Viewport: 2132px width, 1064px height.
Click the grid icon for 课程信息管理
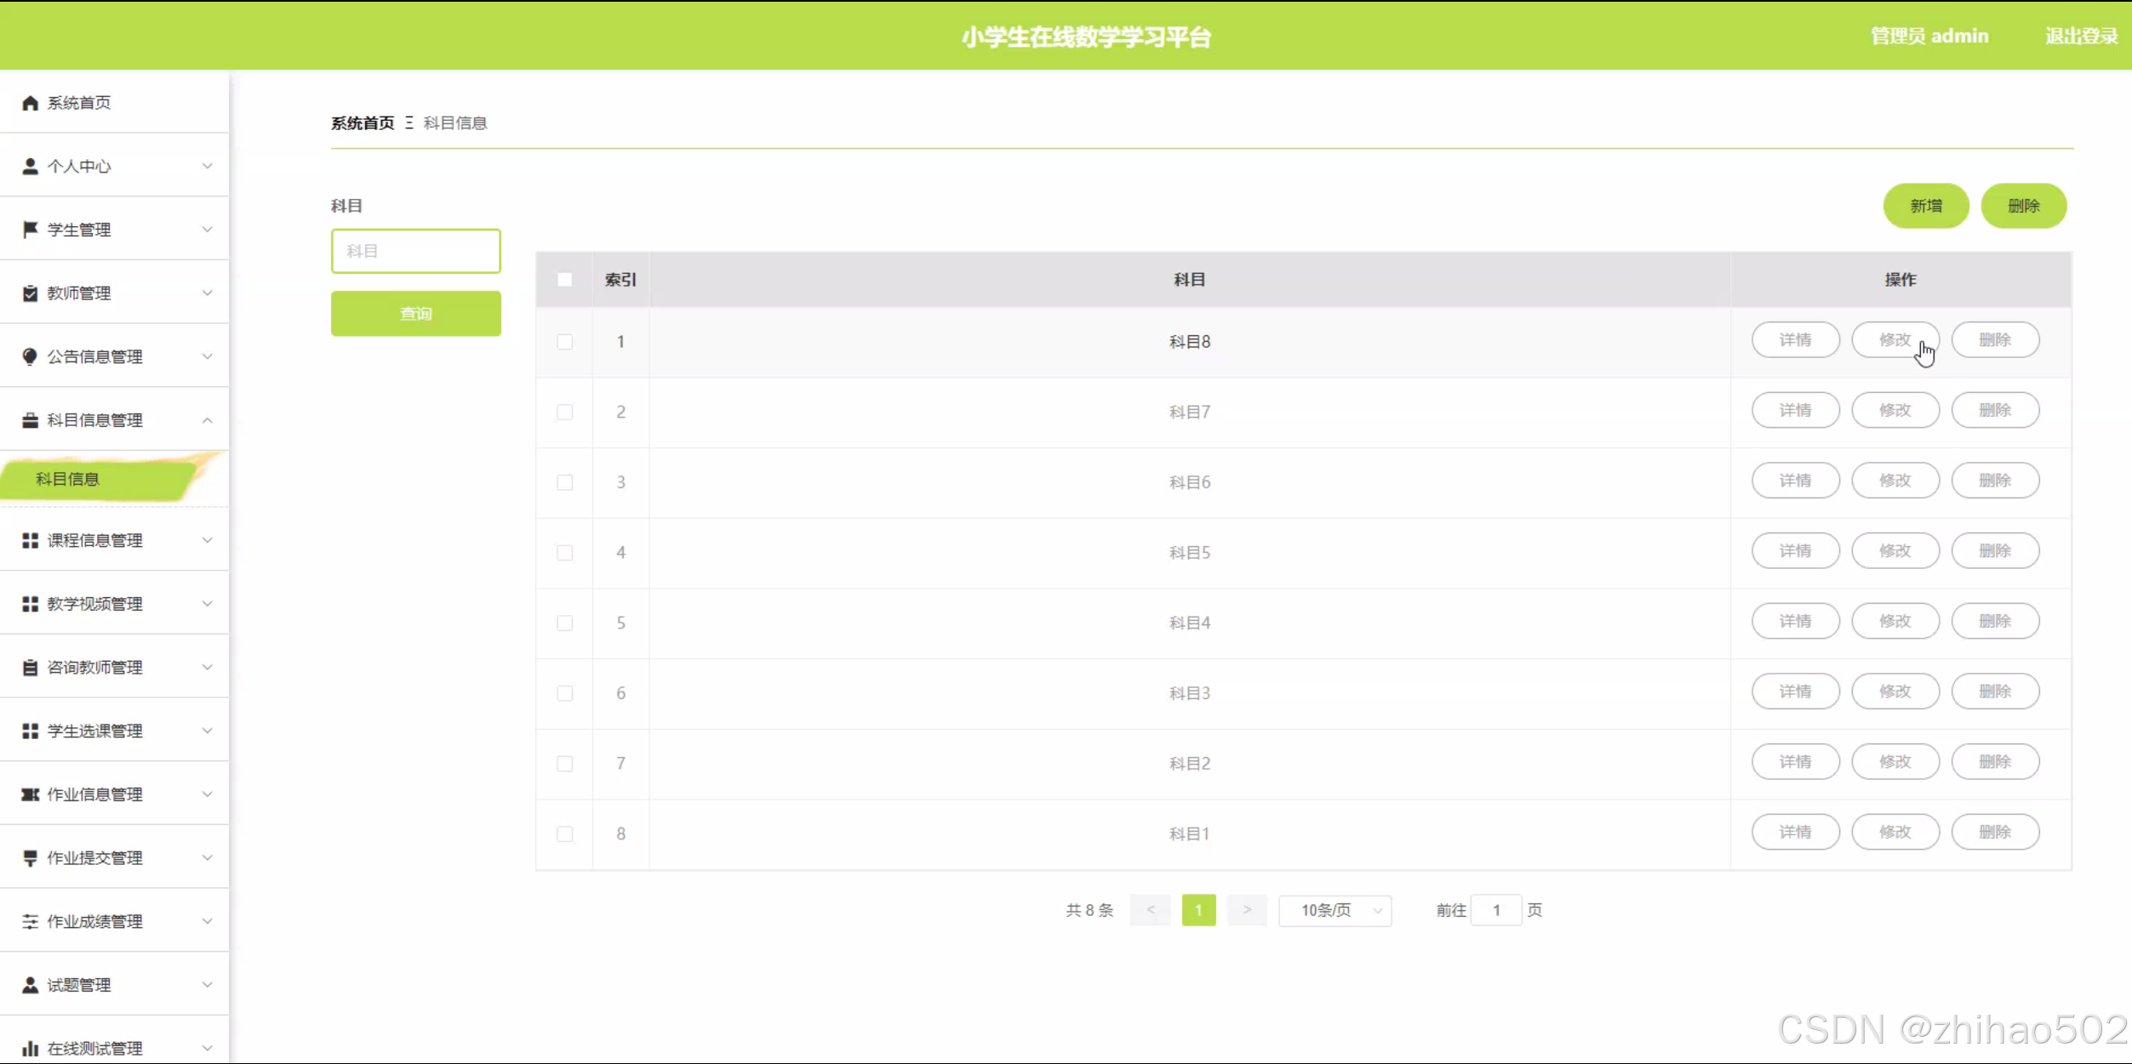tap(30, 540)
